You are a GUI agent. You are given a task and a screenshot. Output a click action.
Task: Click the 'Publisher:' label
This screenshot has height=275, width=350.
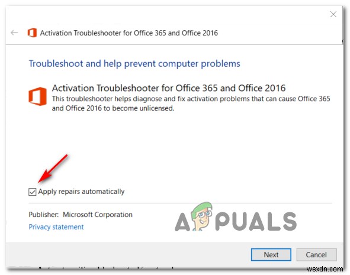coord(43,215)
